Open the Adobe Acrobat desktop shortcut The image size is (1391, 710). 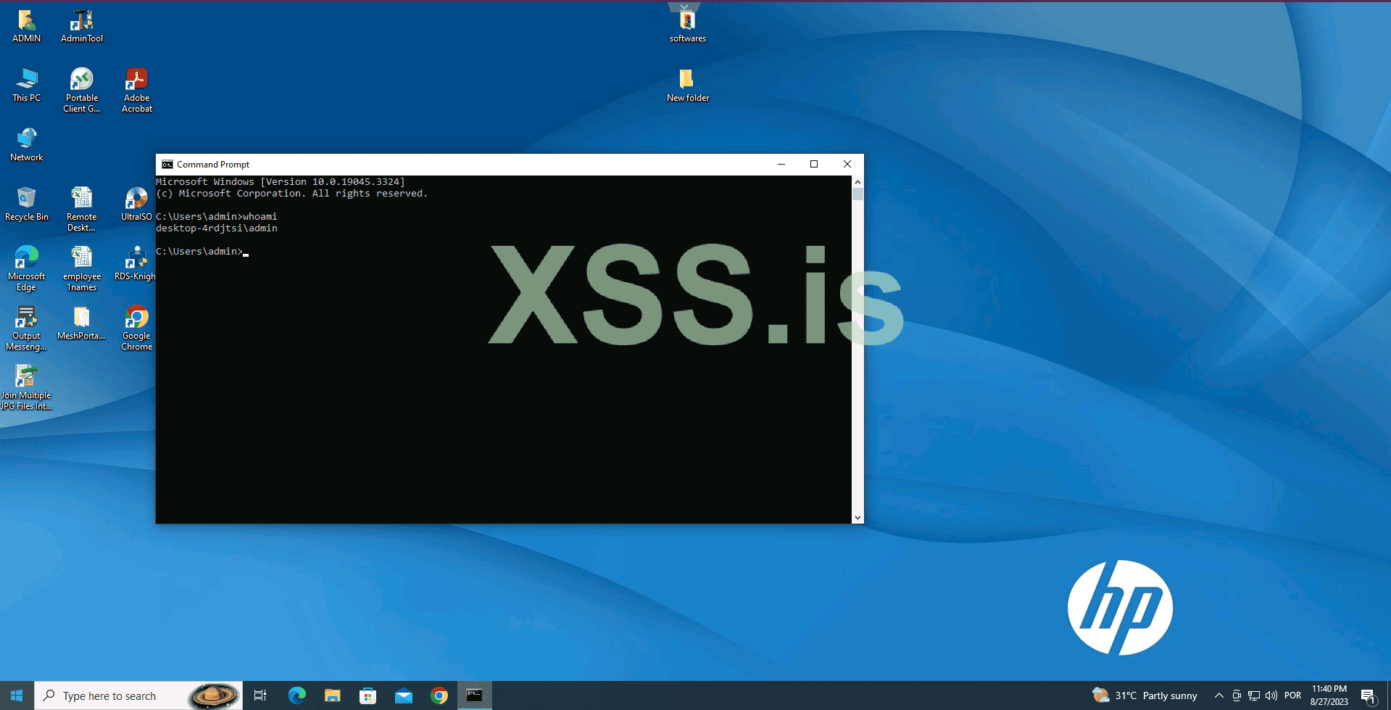tap(136, 81)
